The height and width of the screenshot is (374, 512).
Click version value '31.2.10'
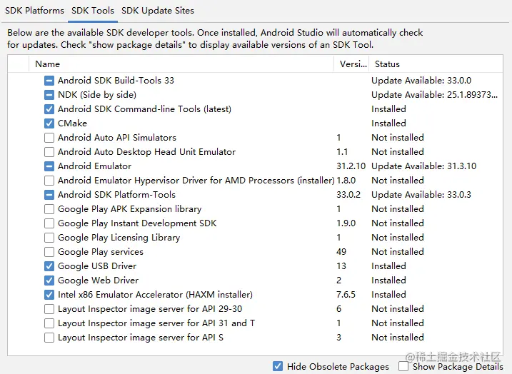(351, 166)
